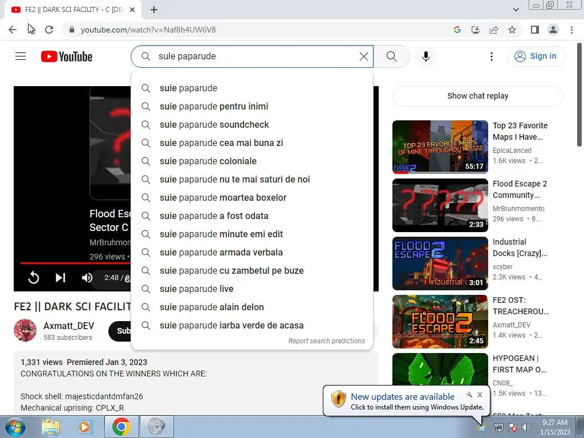Close the FE2 DARK SCI FACILITY tab
This screenshot has width=584, height=438.
point(132,10)
